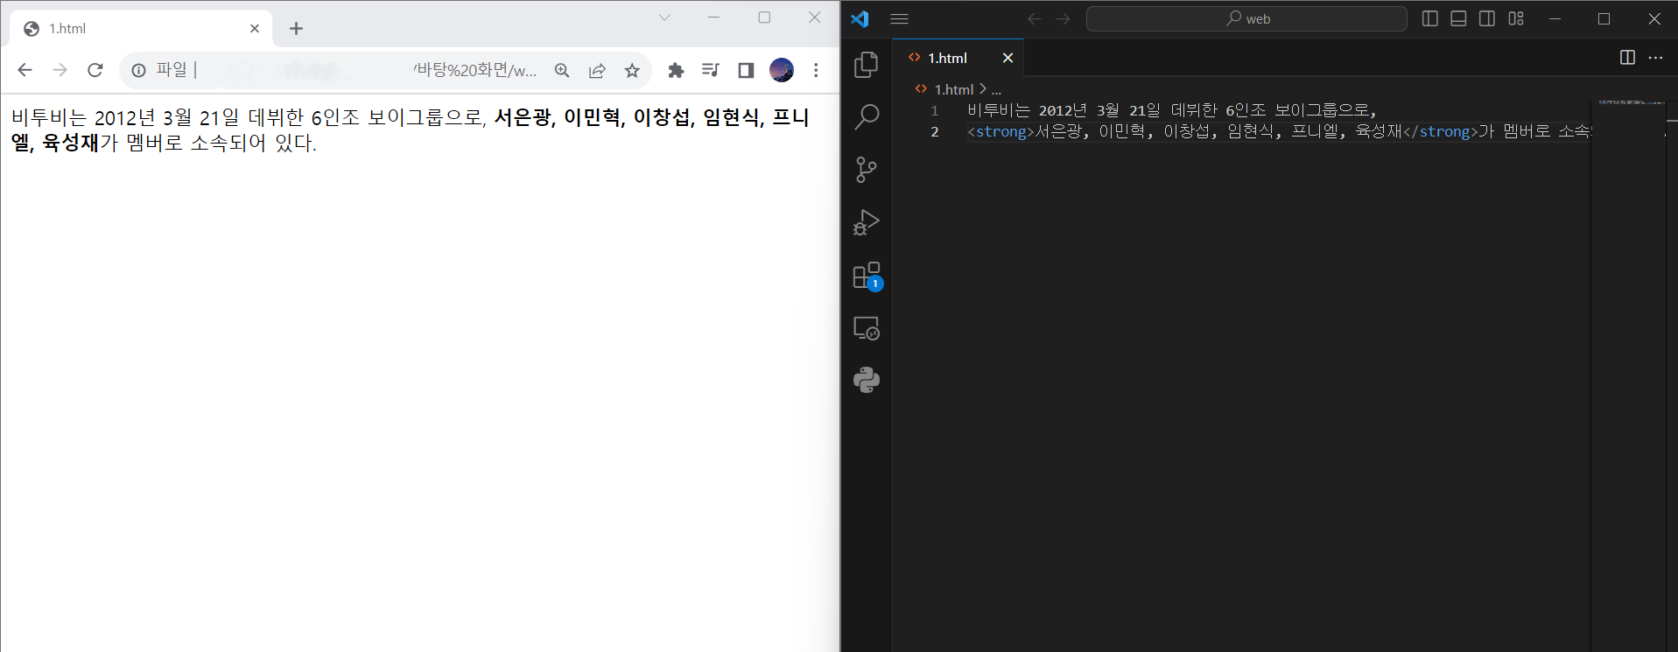This screenshot has height=652, width=1678.
Task: Open Chrome profile avatar menu
Action: point(782,70)
